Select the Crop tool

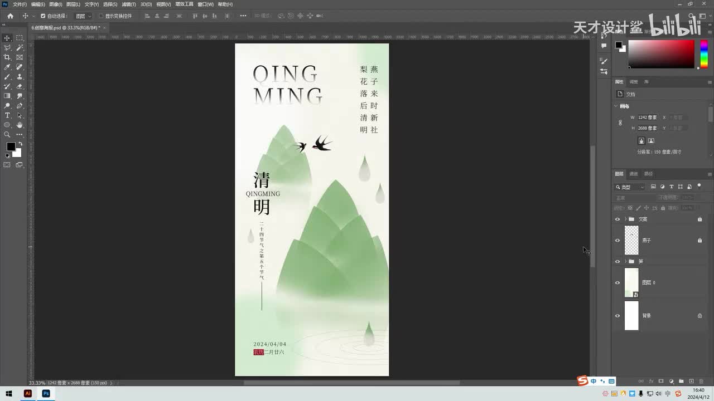click(7, 57)
